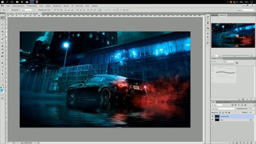Switch to the Контуры tab
The image size is (256, 144).
click(226, 102)
